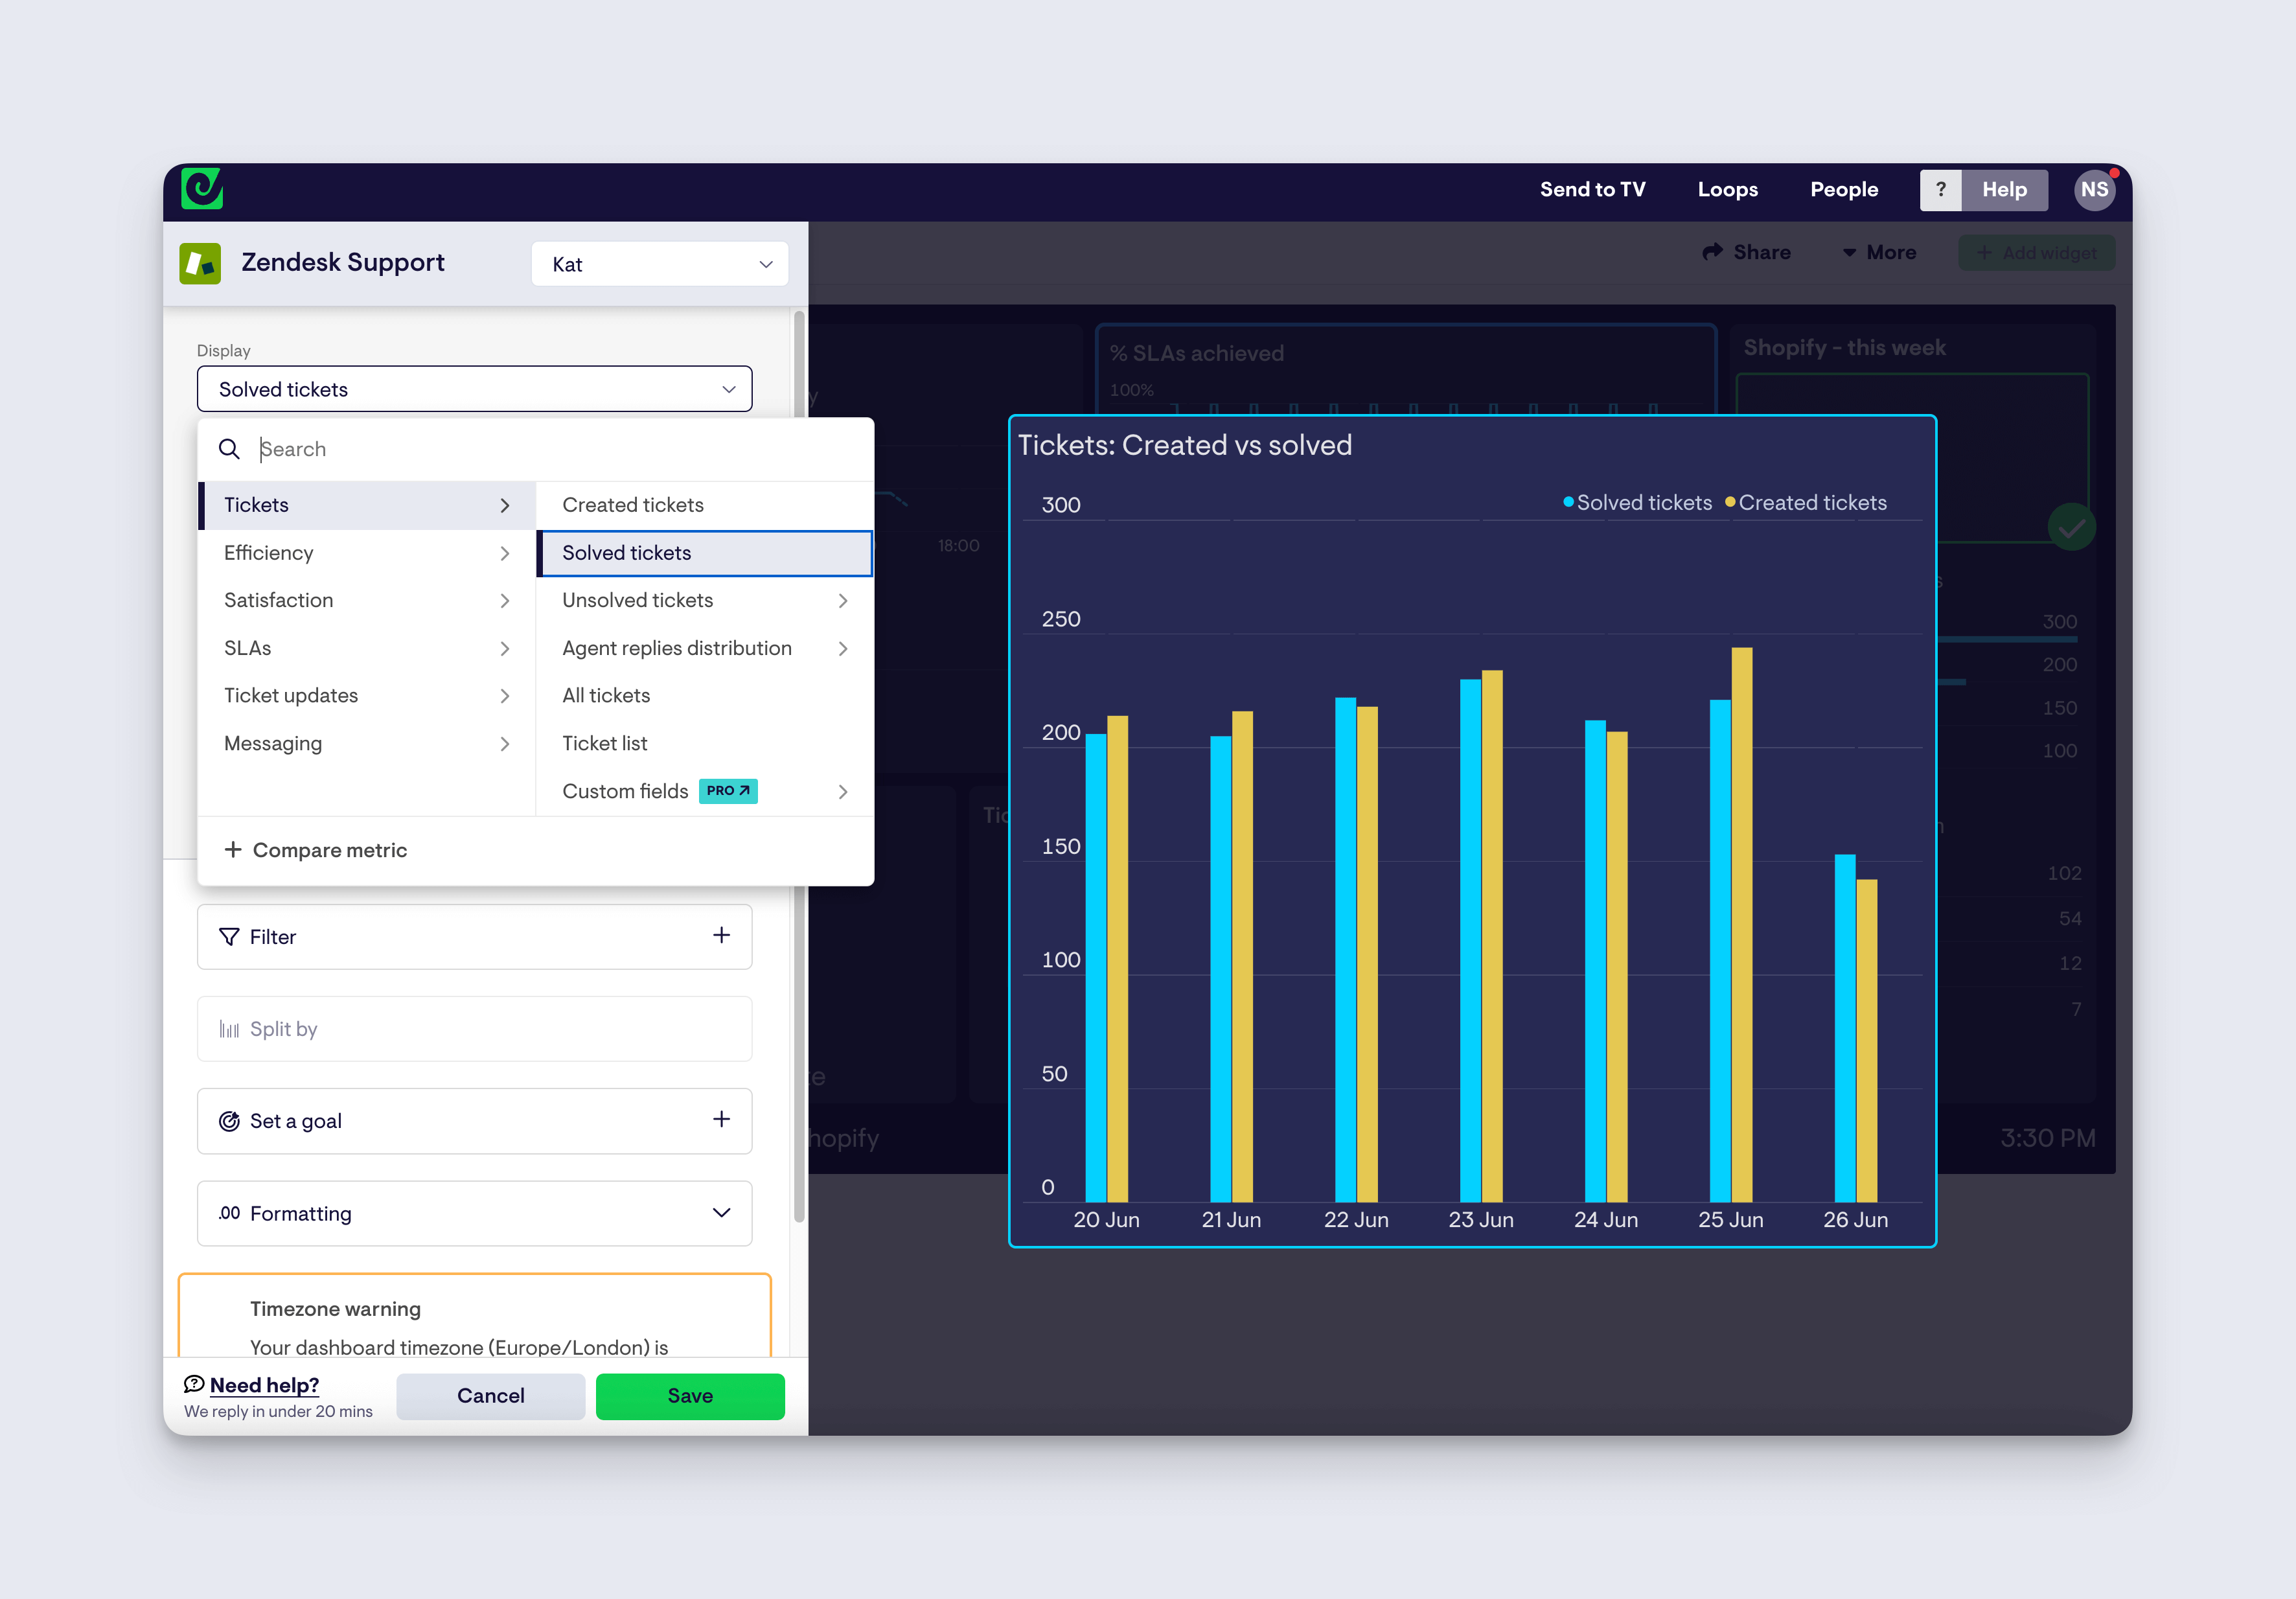Screen dimensions: 2296x1599
Task: Click the search magnifier icon
Action: [229, 449]
